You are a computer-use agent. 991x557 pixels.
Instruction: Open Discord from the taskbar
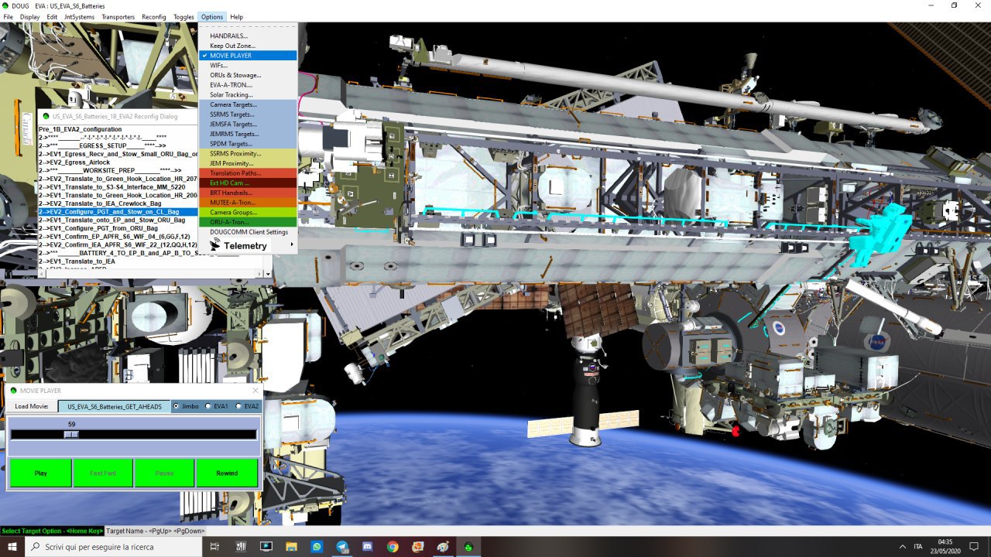pos(368,547)
